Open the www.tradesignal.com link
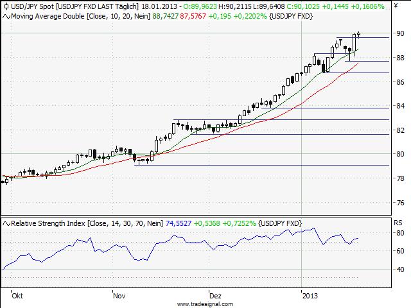The height and width of the screenshot is (308, 411). click(205, 304)
